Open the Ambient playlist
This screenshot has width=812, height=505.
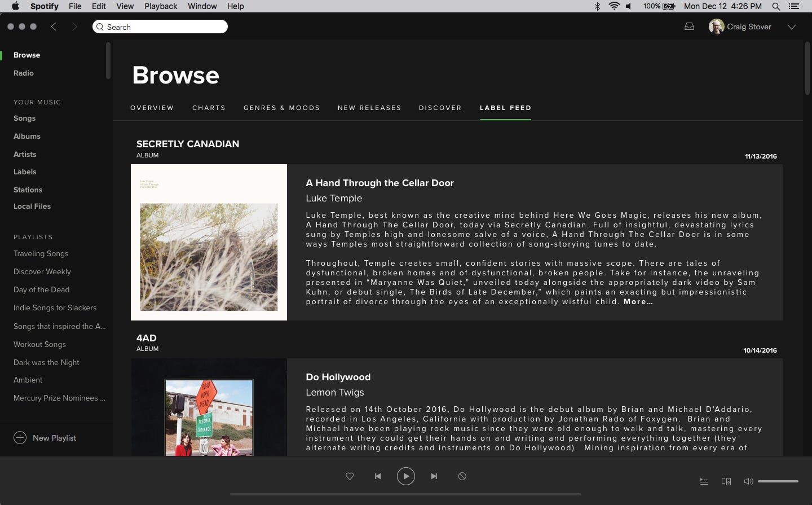[28, 380]
